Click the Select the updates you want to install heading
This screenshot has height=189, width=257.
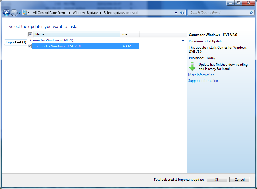(44, 27)
